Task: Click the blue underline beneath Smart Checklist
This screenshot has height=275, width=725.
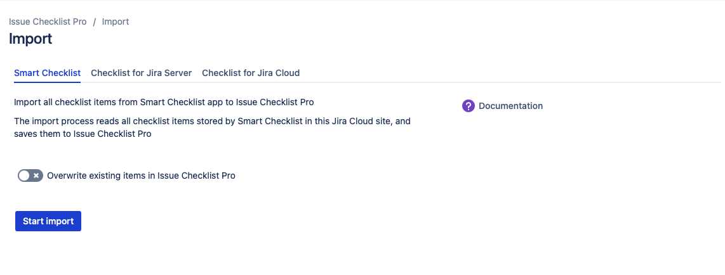Action: click(x=47, y=82)
